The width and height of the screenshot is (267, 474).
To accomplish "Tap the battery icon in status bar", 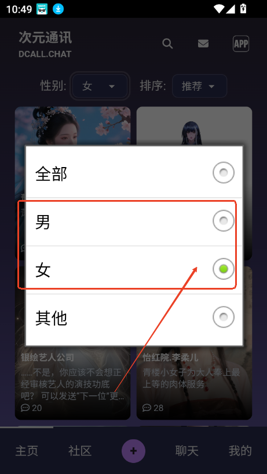I will tap(243, 9).
